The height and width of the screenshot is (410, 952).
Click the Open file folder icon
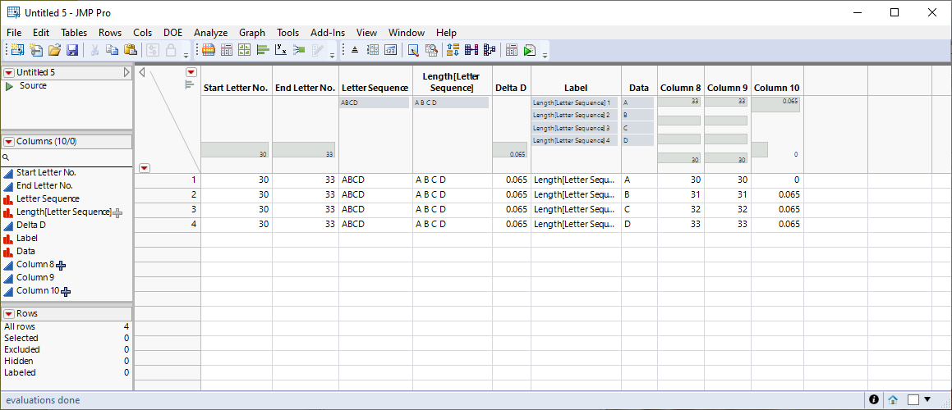point(54,50)
